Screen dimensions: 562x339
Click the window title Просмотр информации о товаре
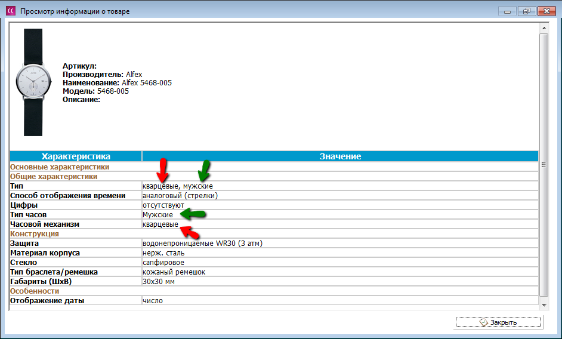point(75,11)
